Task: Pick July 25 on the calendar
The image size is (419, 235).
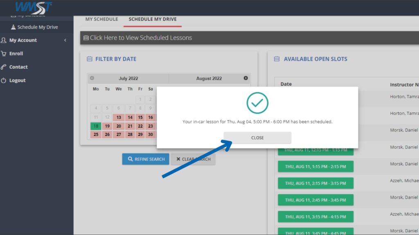Action: pyautogui.click(x=96, y=135)
